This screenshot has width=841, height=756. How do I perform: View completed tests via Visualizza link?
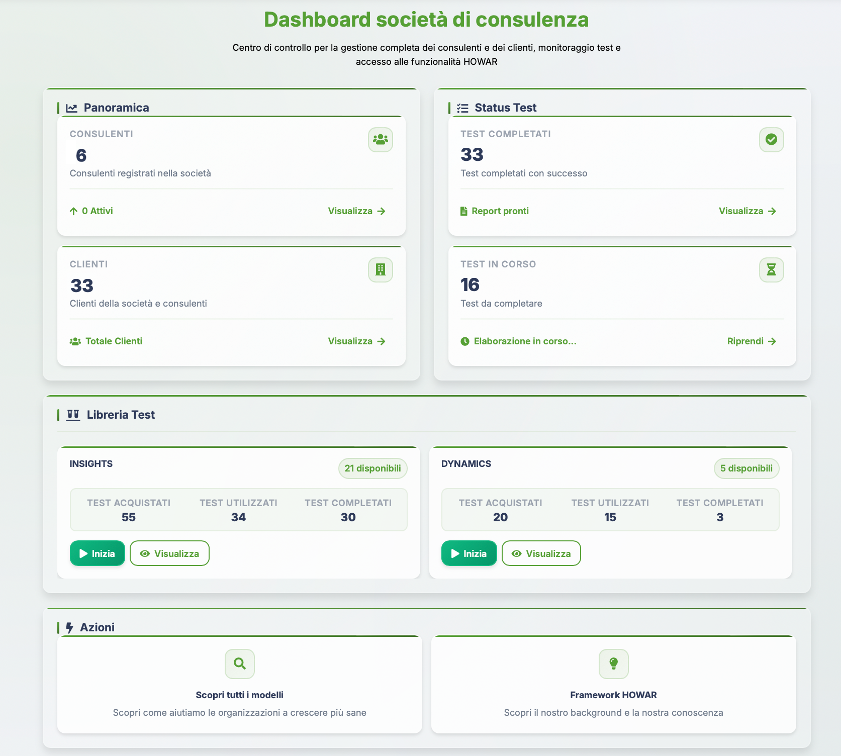click(x=747, y=211)
